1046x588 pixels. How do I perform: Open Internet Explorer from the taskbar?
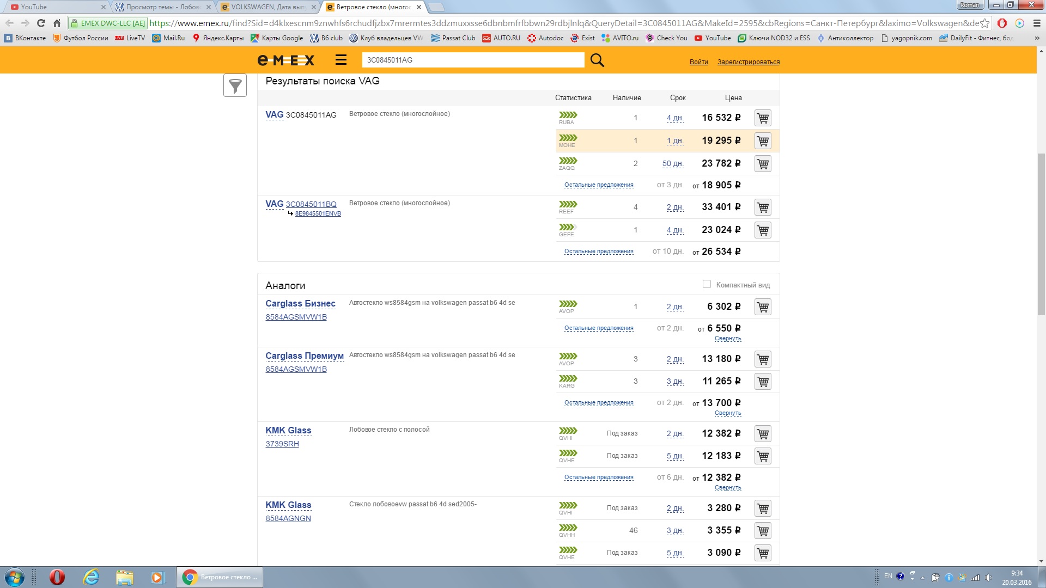(91, 577)
